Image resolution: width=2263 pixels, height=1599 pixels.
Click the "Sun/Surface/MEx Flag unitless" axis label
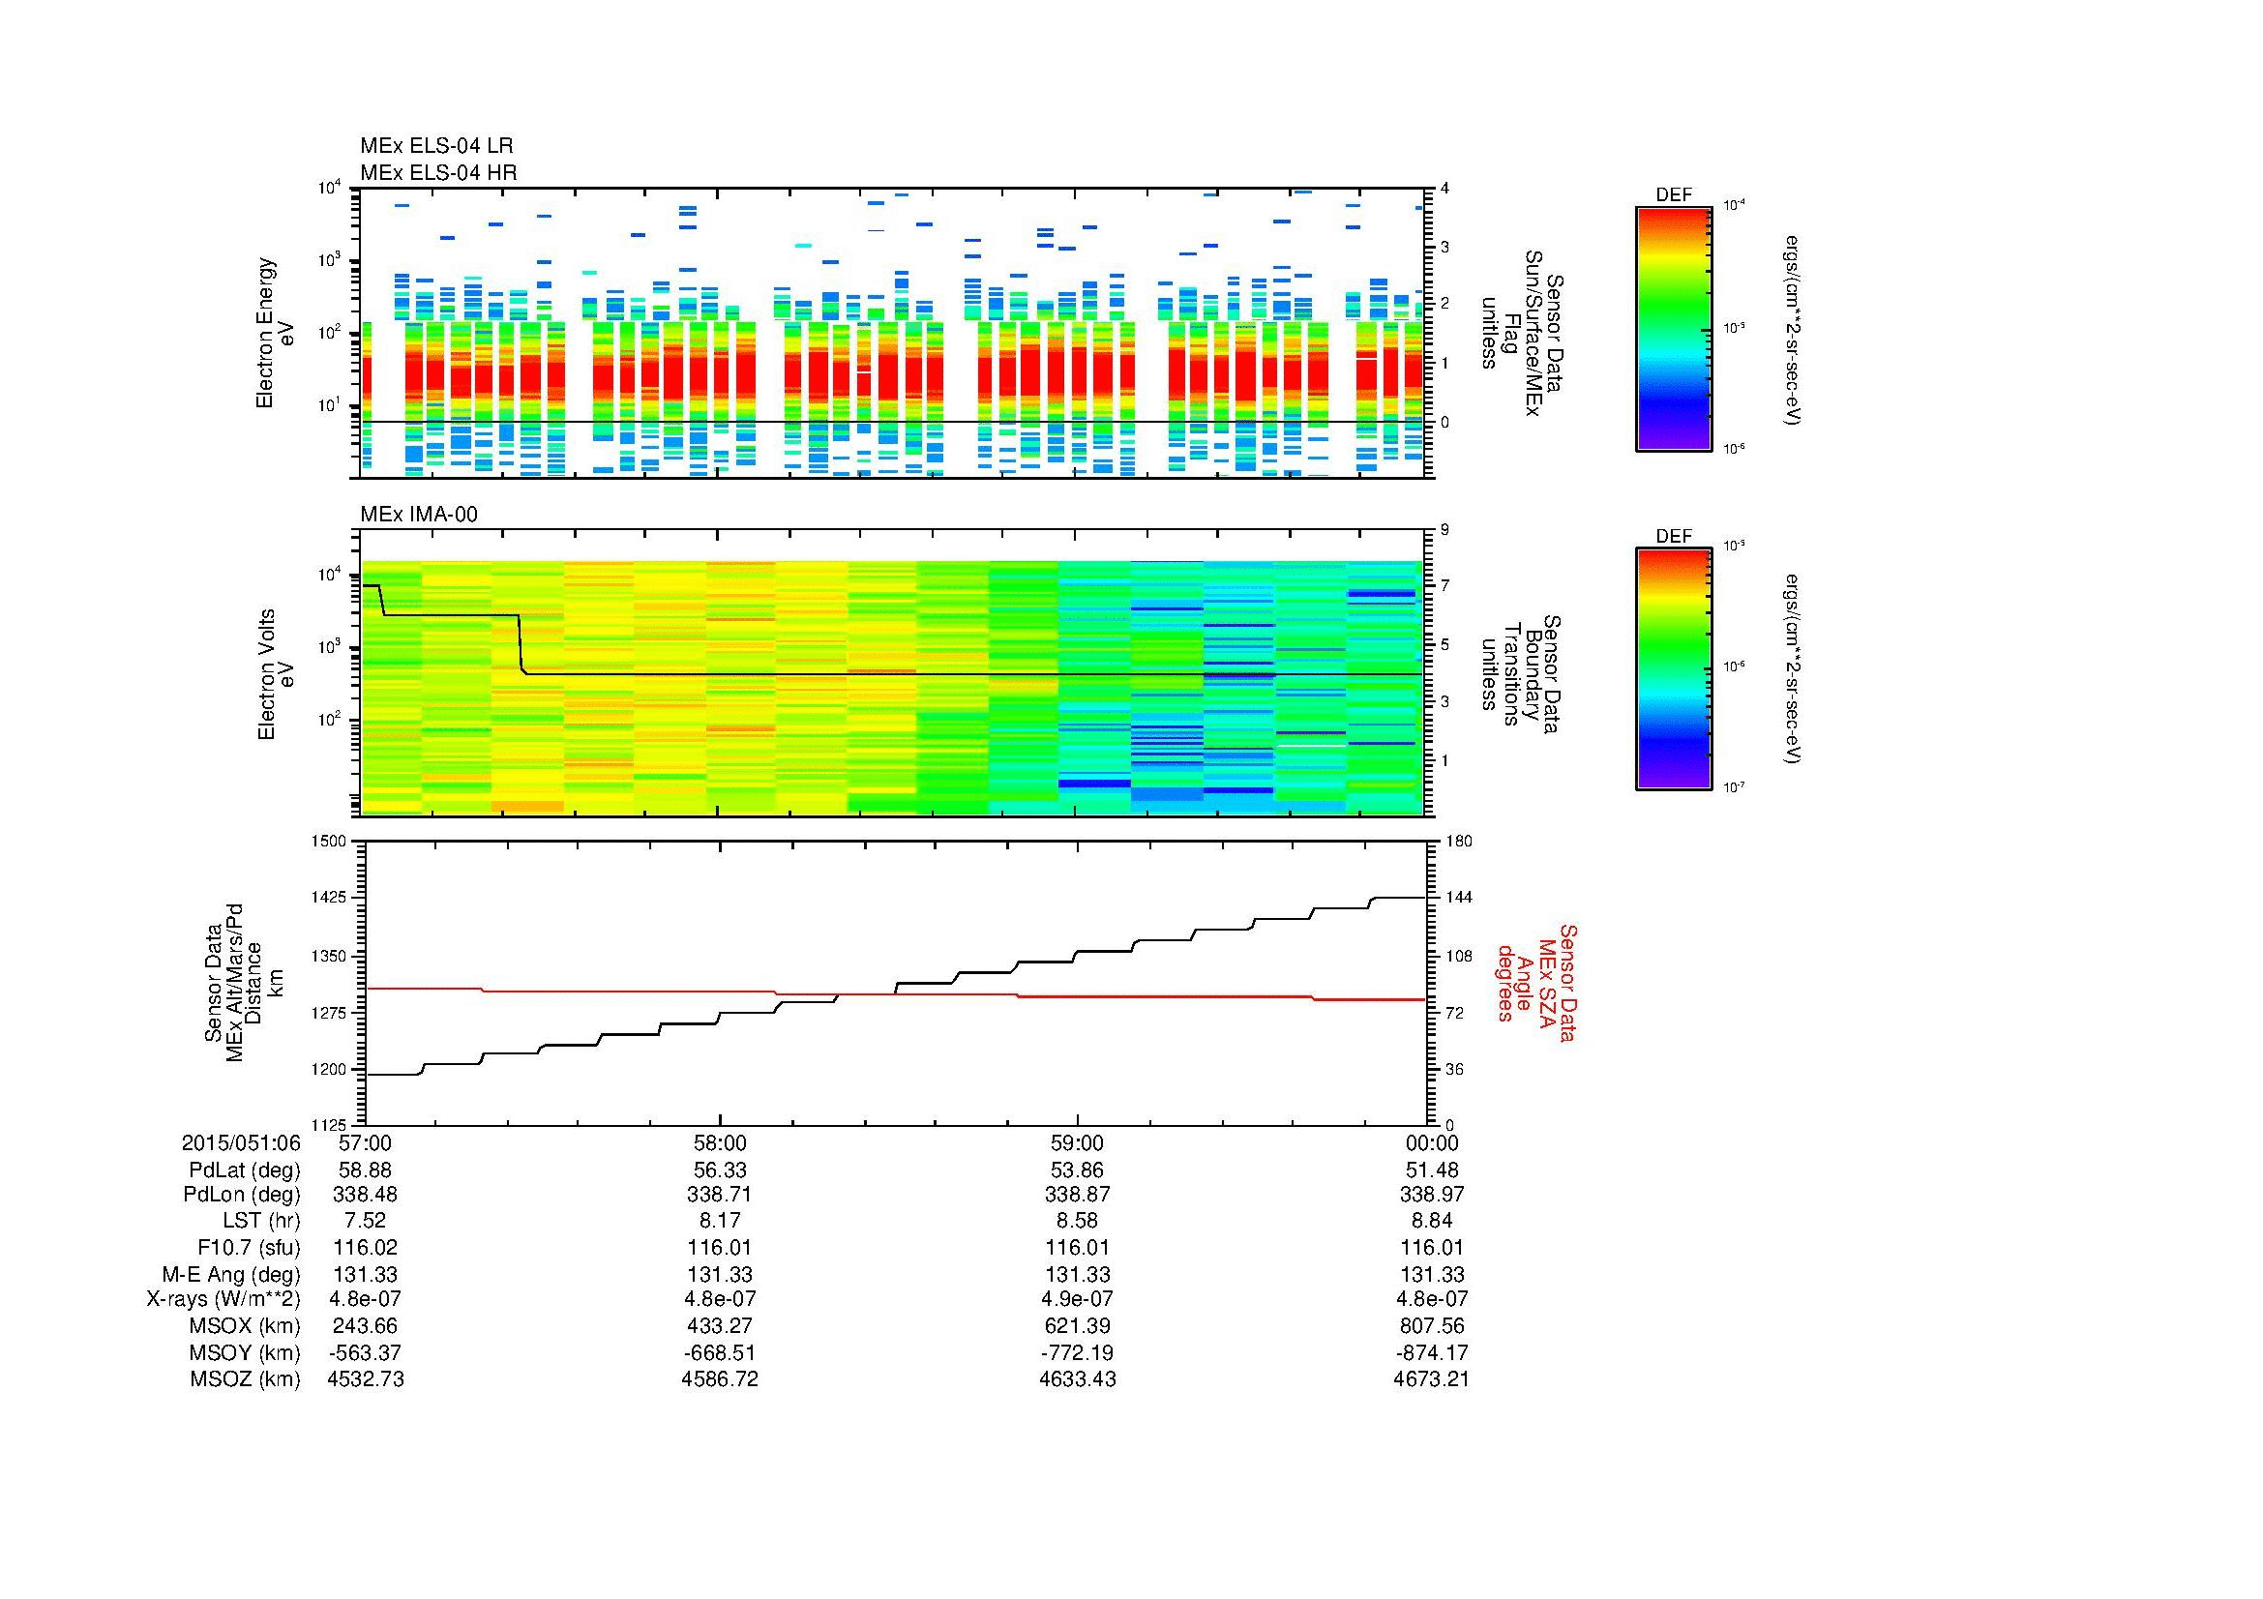tap(1521, 333)
